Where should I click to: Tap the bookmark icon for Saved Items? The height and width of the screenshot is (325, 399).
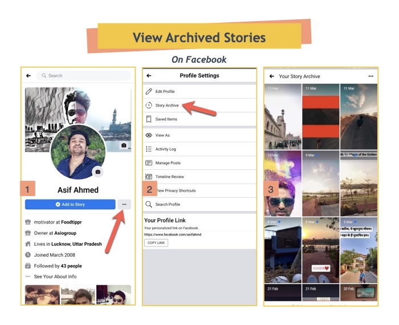click(x=149, y=119)
